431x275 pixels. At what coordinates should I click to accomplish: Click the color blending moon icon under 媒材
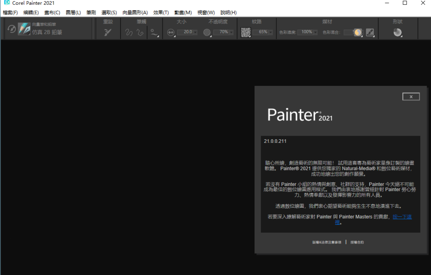(358, 32)
